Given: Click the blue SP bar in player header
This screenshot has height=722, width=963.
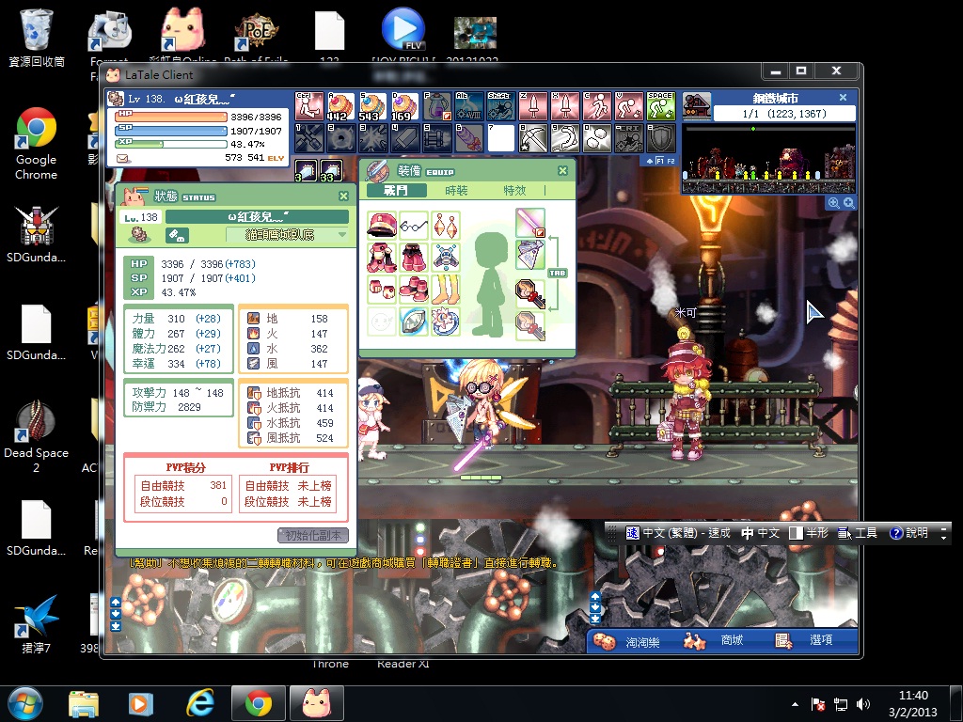Looking at the screenshot, I should (x=171, y=130).
